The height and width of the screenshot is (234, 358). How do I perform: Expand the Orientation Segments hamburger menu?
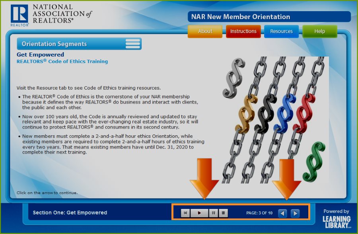tap(132, 44)
